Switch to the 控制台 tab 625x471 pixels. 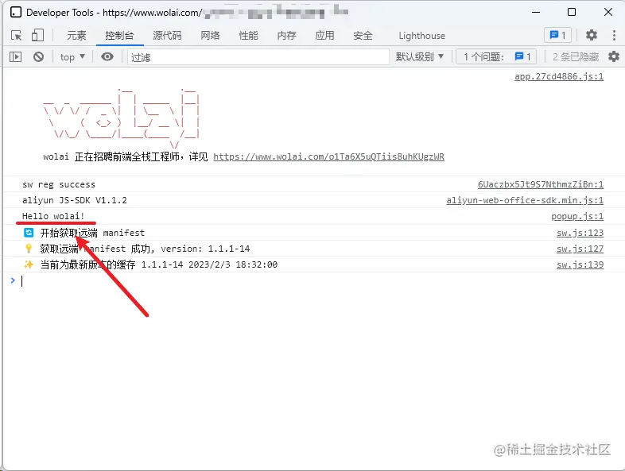click(119, 36)
